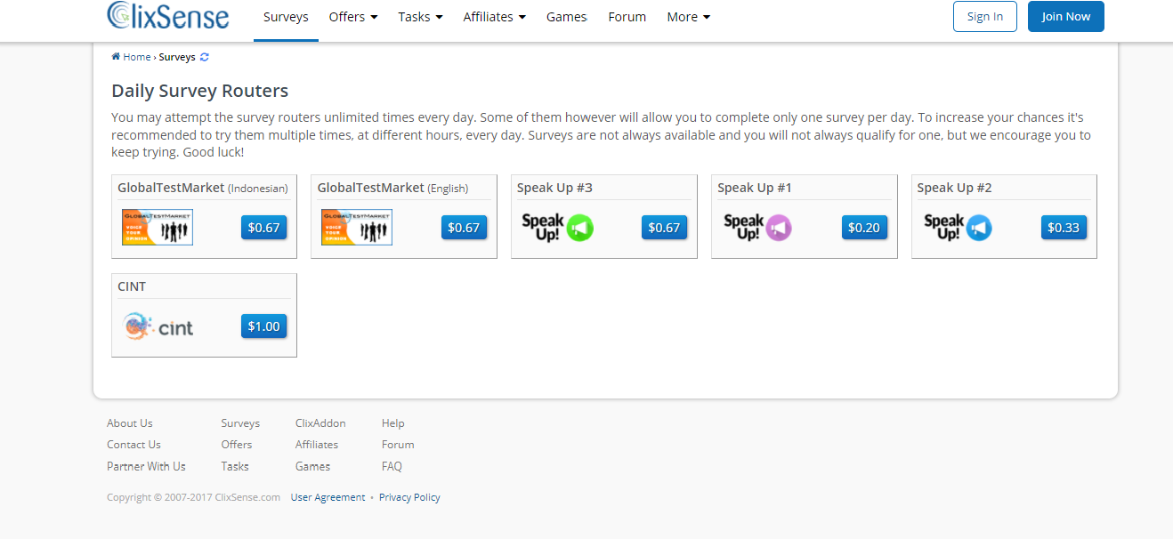This screenshot has width=1173, height=539.
Task: Open the Privacy Policy link
Action: click(x=409, y=497)
